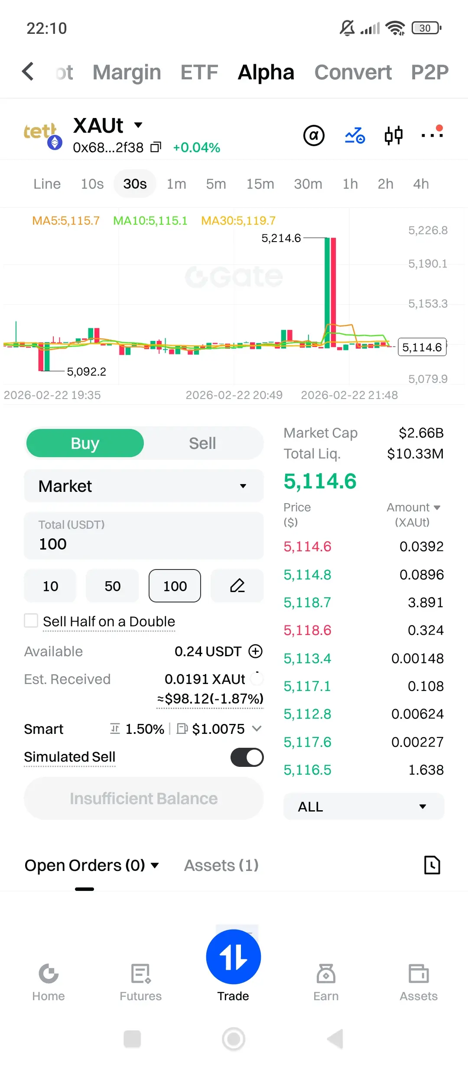
Task: Tap the Wi-Fi status icon
Action: pyautogui.click(x=395, y=28)
